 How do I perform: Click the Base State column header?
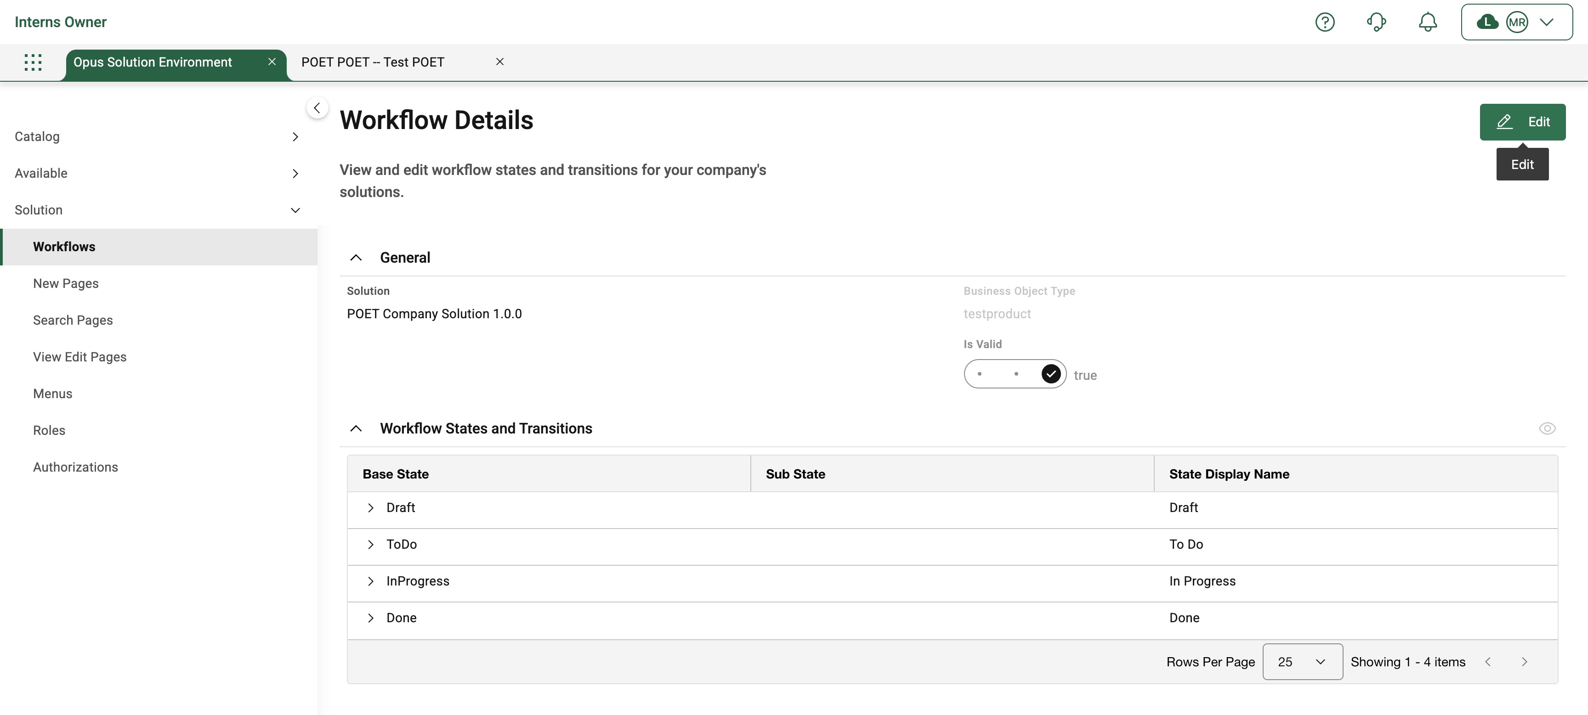coord(549,474)
